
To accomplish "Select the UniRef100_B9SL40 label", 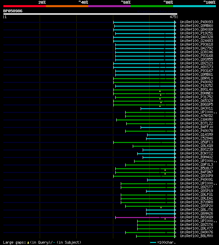I will pos(196,89).
